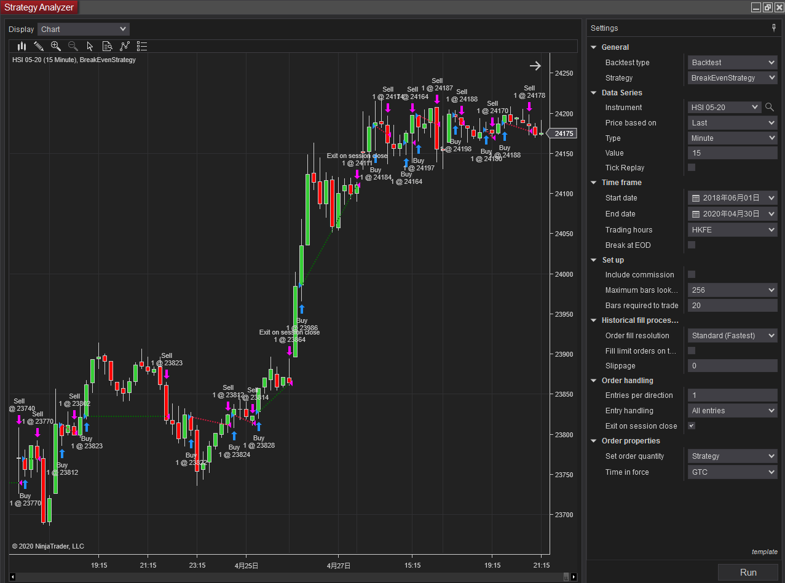Click the pin icon in Settings header
The height and width of the screenshot is (583, 785).
[x=774, y=28]
